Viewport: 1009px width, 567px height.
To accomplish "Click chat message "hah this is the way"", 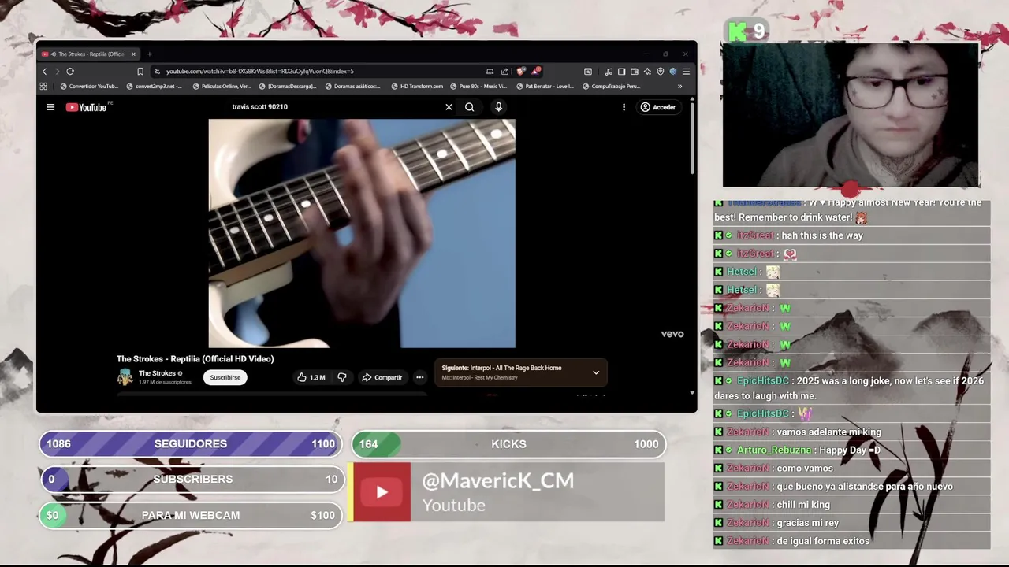I will pyautogui.click(x=822, y=235).
